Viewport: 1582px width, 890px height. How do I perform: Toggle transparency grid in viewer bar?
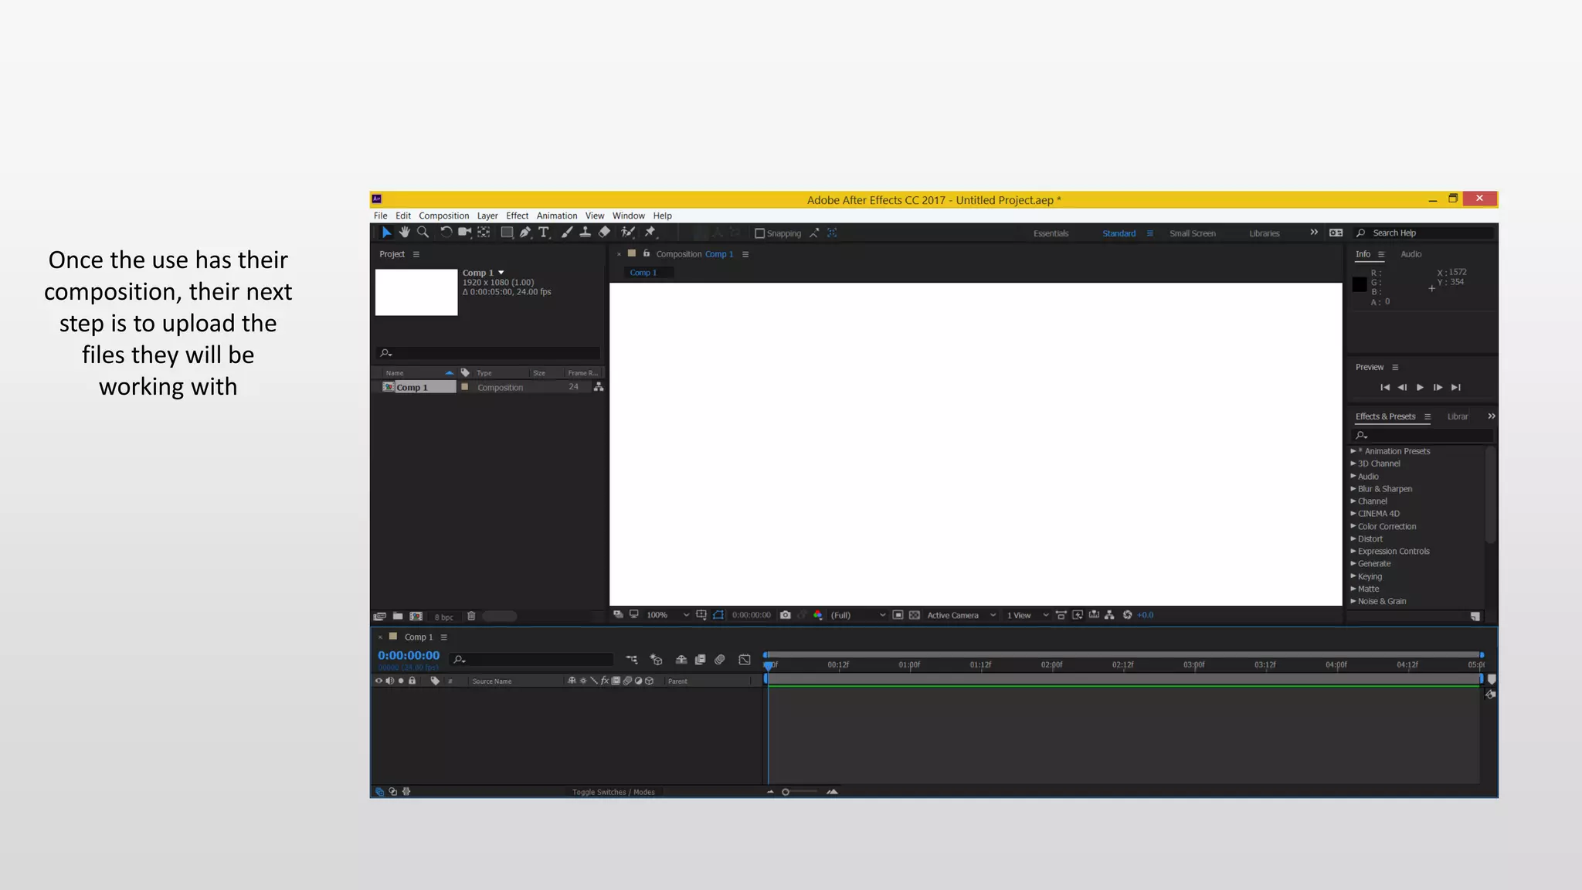pos(915,615)
